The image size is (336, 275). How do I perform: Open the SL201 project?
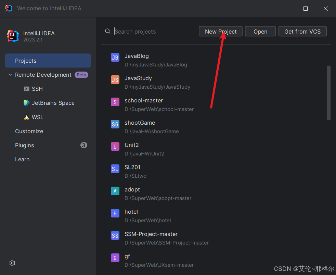point(132,167)
